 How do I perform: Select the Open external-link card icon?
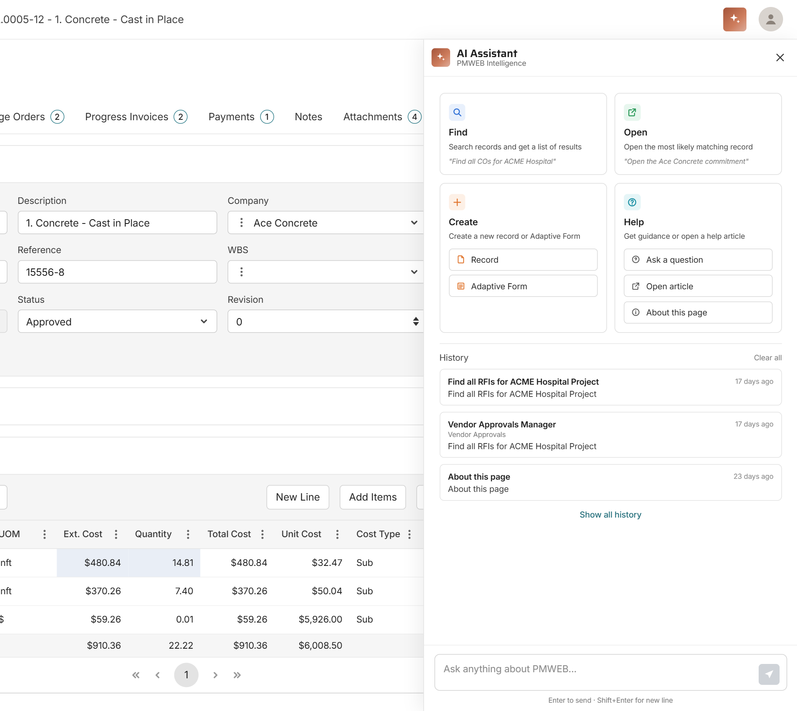tap(632, 112)
